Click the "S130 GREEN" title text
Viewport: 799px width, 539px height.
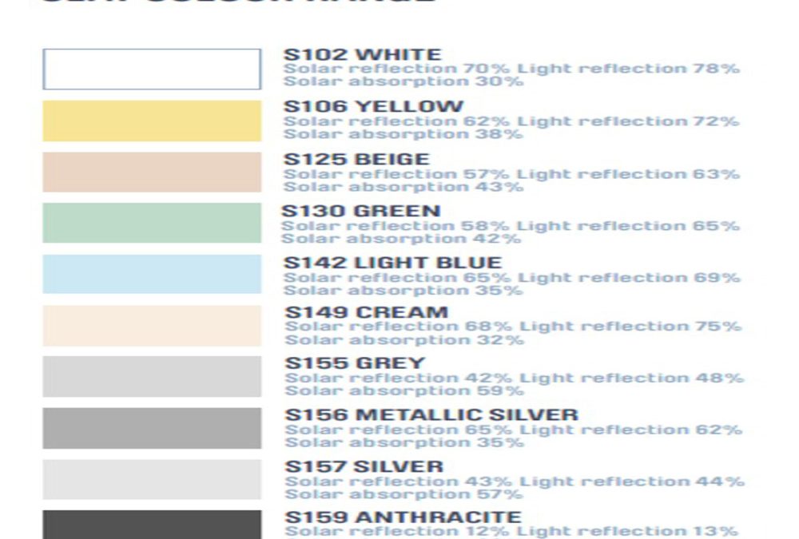[361, 212]
